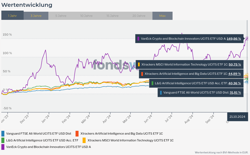Toggle the VanEck Crypto and Blockchain legend label
Viewport: 250px width, 155px height.
point(48,147)
